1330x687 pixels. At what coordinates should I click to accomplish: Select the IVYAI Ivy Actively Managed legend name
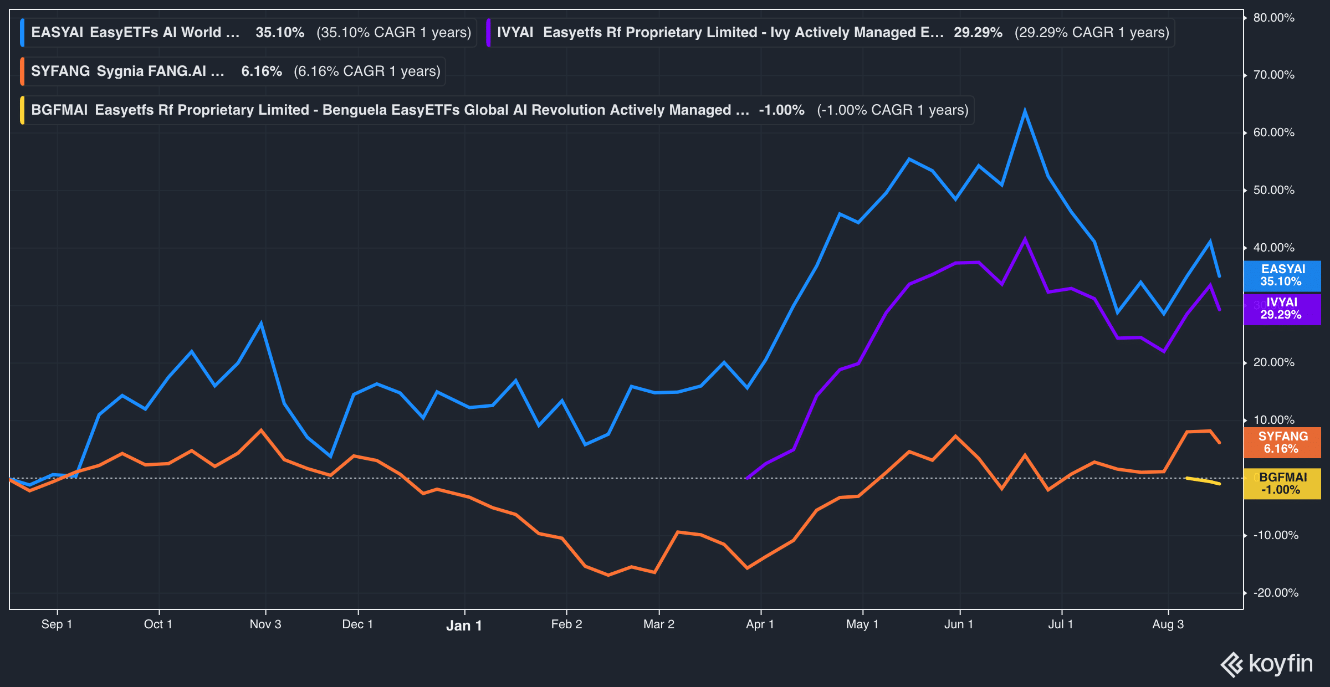(720, 33)
